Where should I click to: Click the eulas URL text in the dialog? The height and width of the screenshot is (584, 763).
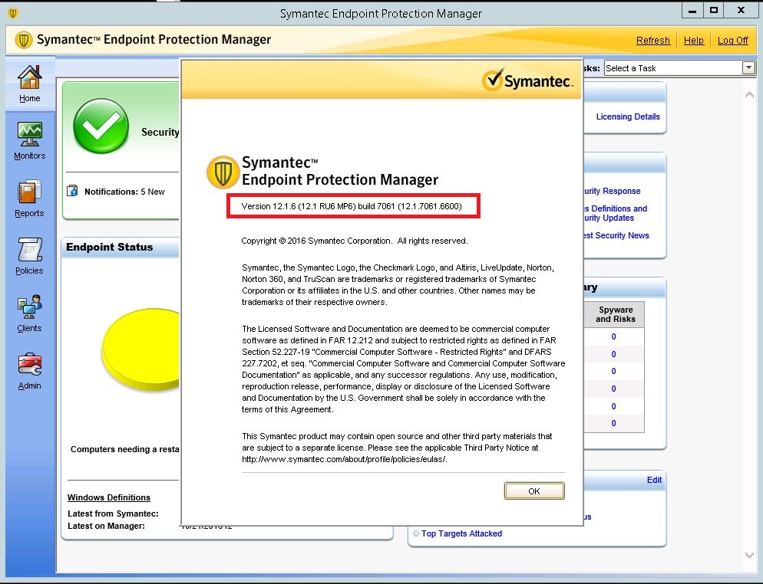point(345,459)
